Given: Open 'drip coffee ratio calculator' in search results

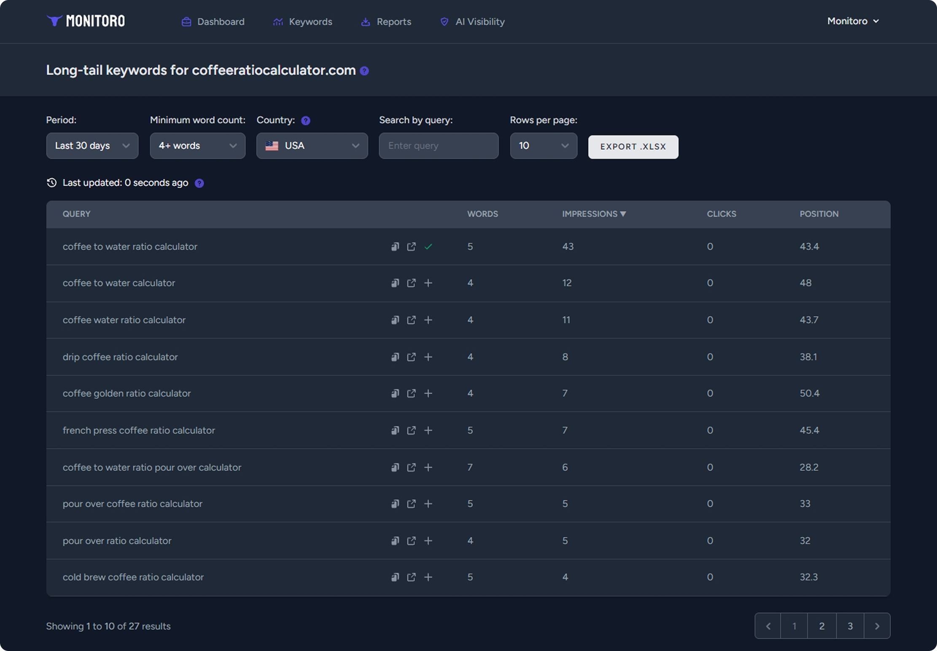Looking at the screenshot, I should tap(412, 357).
